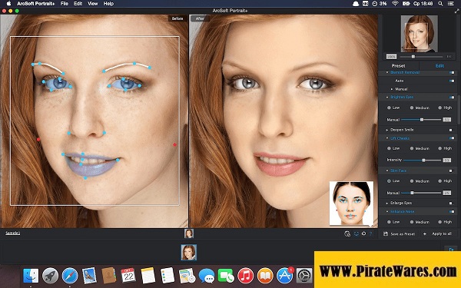
Task: Adjust the Slim Face Manual slider
Action: [412, 193]
